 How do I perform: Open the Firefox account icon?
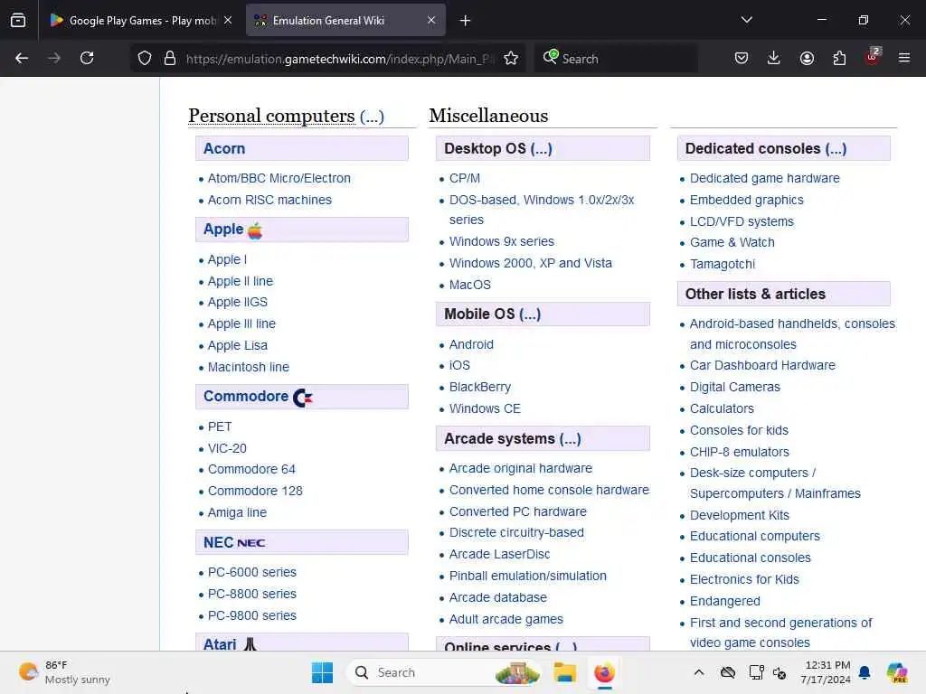tap(807, 58)
